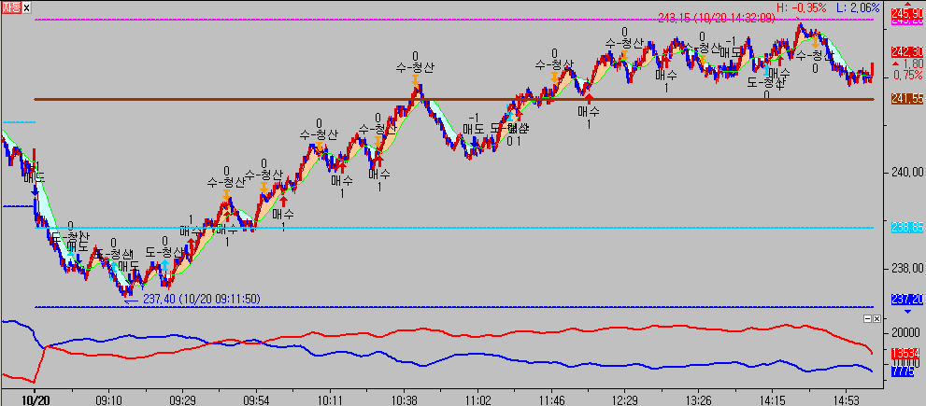Click the orange 수-청산 arrow at the 10:38 peak
This screenshot has height=406, width=926.
(415, 82)
